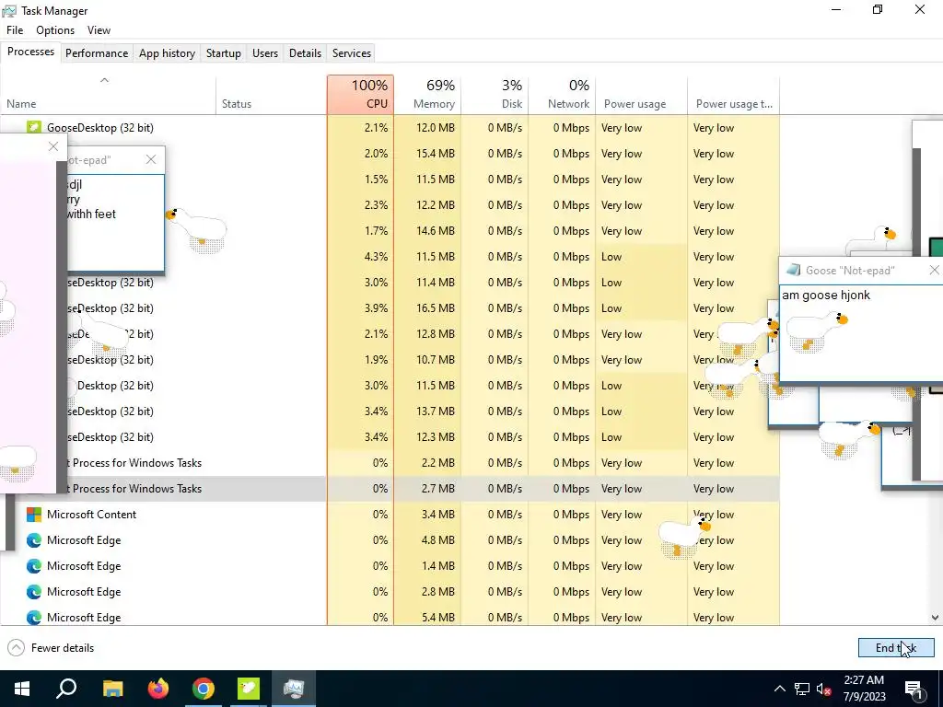Click the End task button

pos(896,647)
